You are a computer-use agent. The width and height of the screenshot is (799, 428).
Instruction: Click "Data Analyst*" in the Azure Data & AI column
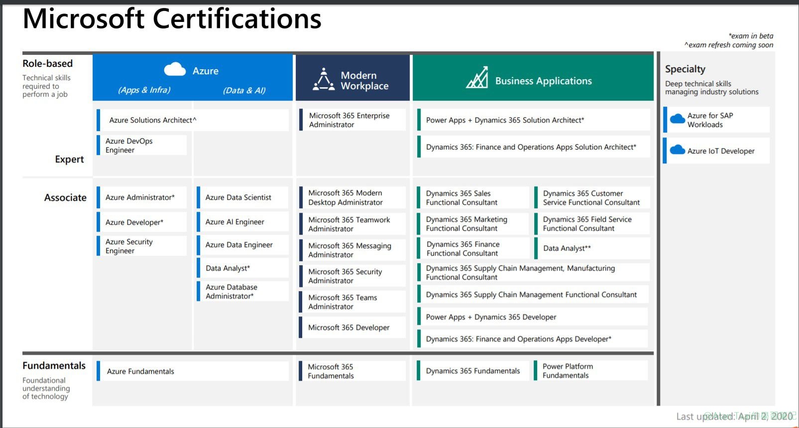point(242,268)
